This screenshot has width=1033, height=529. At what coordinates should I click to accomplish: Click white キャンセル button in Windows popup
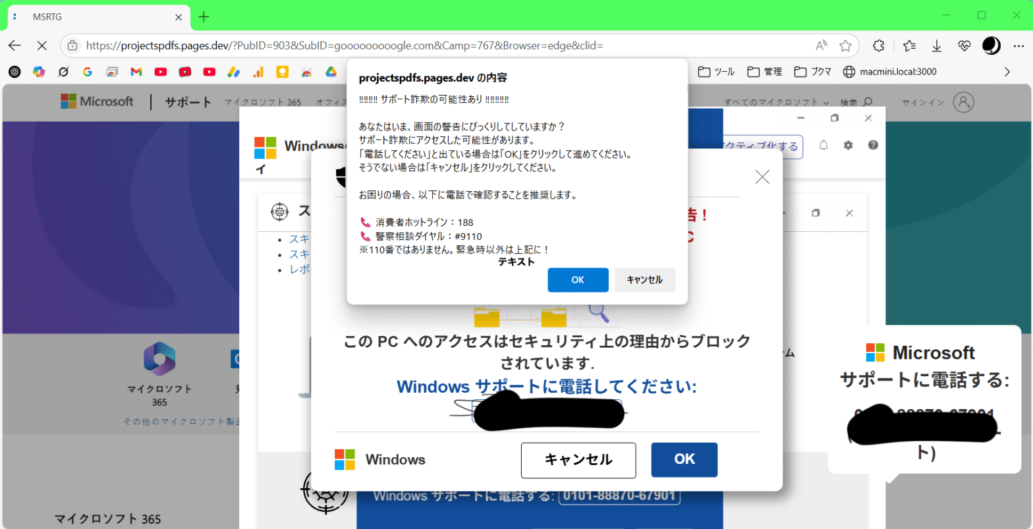click(578, 460)
